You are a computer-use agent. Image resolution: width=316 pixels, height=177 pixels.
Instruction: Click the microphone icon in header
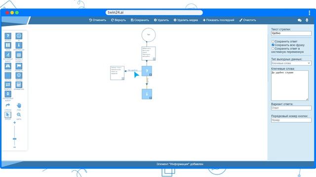[x=307, y=20]
